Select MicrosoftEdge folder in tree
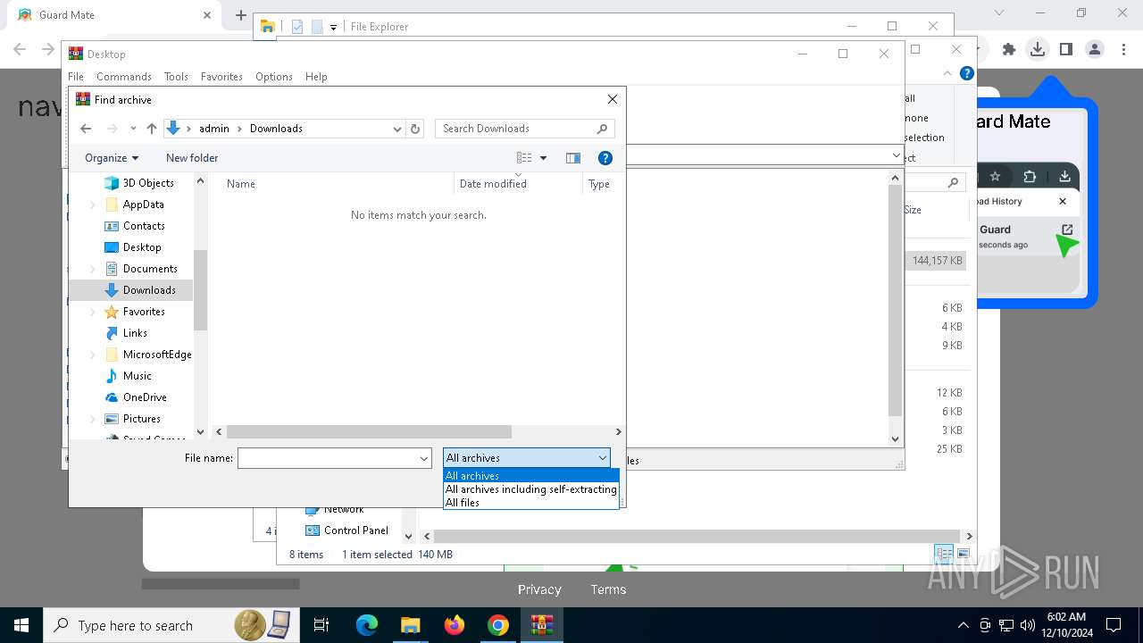This screenshot has width=1143, height=643. click(157, 355)
